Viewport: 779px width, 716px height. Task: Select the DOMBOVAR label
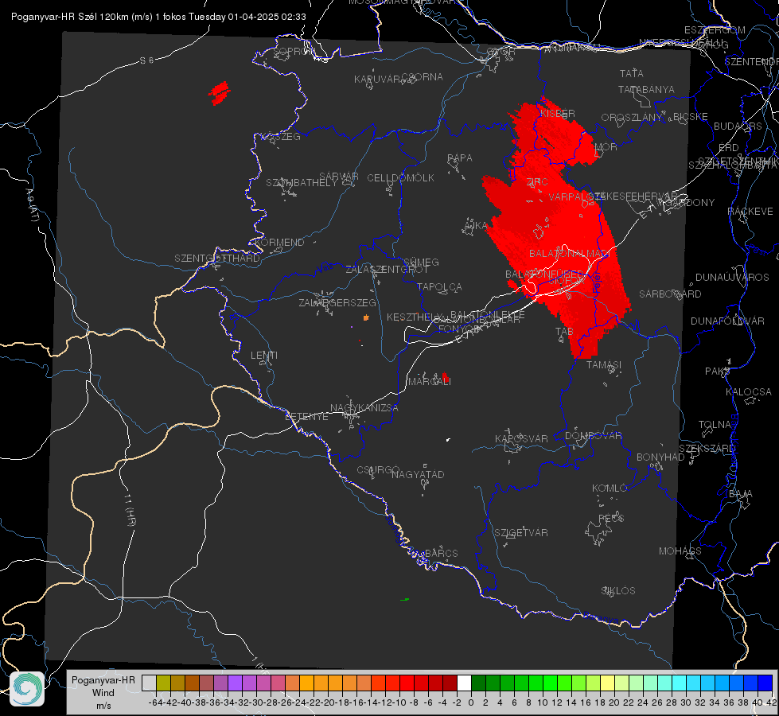pyautogui.click(x=593, y=436)
